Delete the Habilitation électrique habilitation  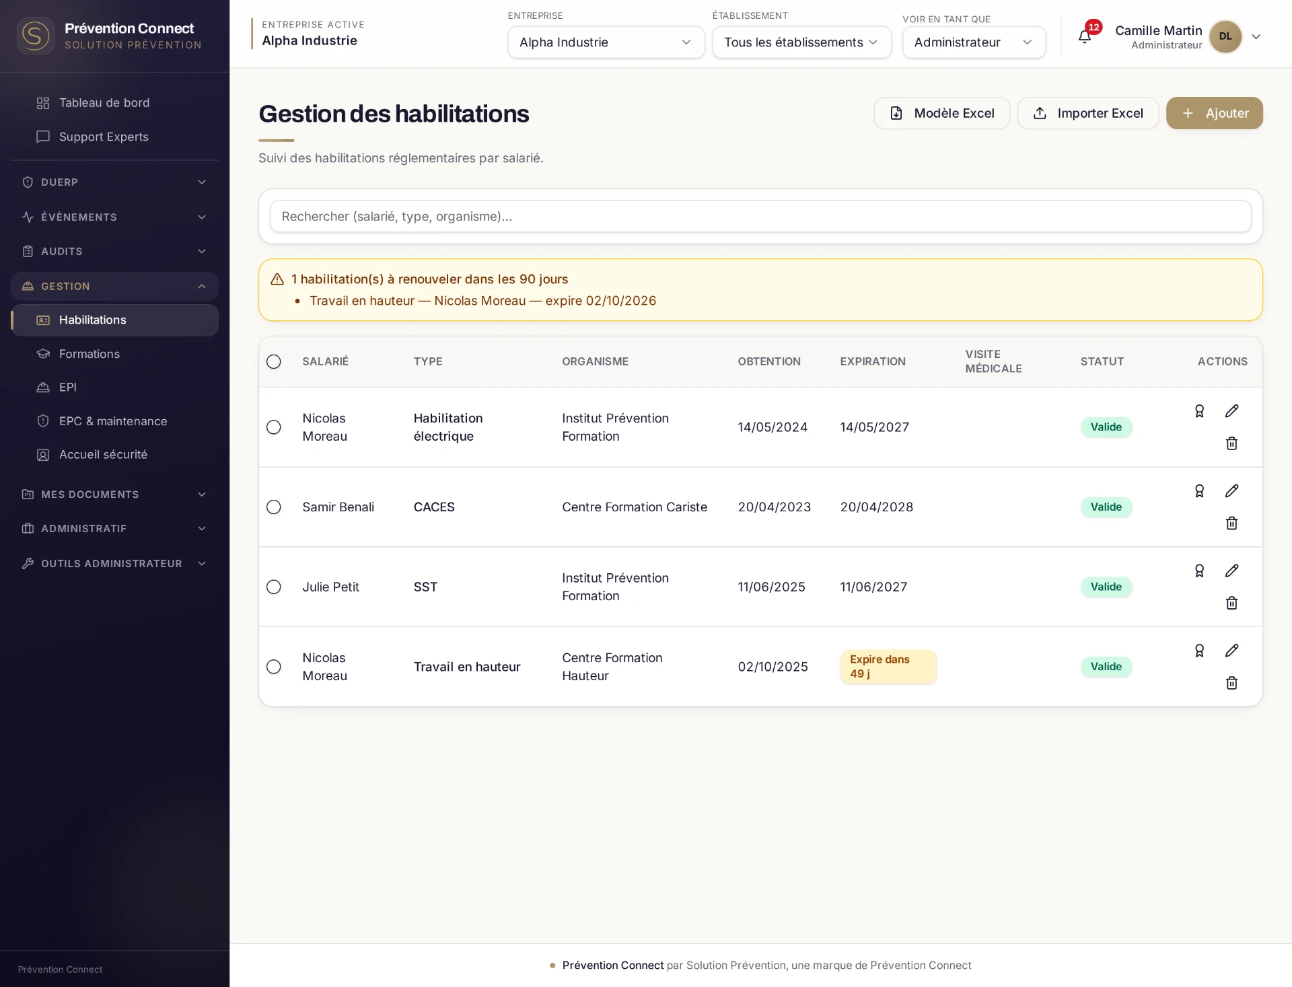[x=1231, y=443]
